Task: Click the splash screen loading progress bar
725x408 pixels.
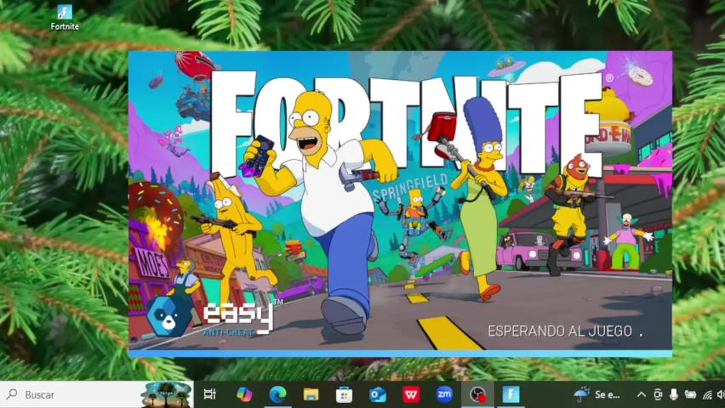Action: 400,354
